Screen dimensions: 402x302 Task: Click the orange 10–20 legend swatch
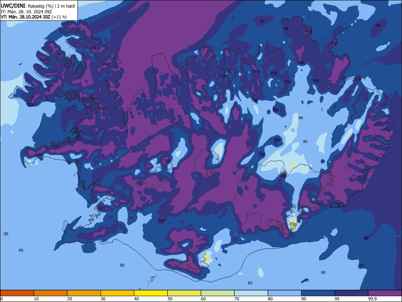[x=51, y=293]
